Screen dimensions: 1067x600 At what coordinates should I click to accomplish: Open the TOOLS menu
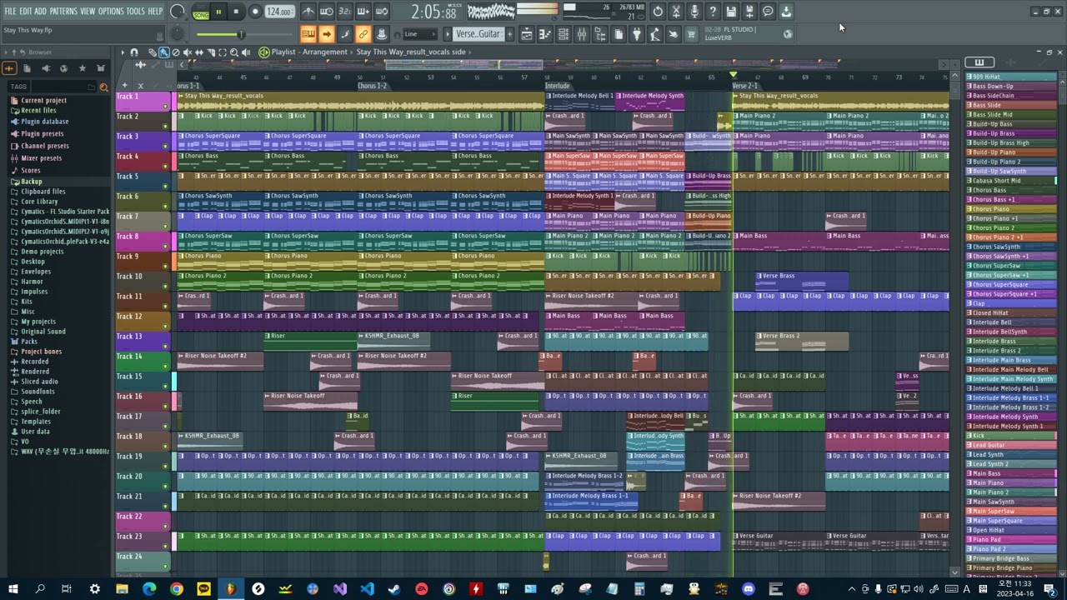click(x=136, y=11)
